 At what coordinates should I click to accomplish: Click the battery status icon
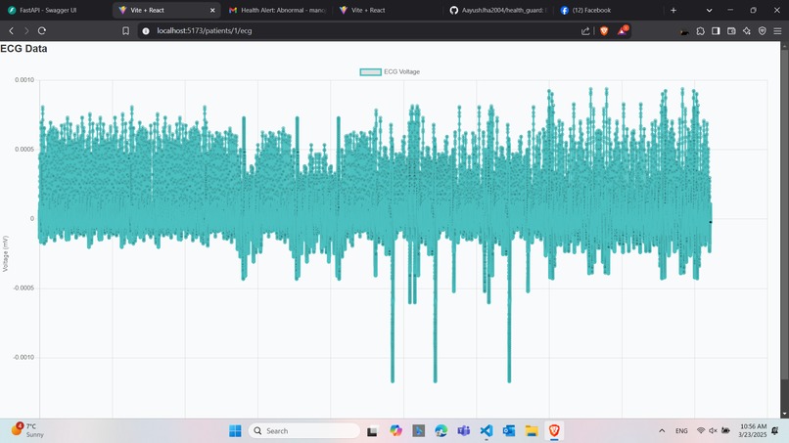point(725,431)
